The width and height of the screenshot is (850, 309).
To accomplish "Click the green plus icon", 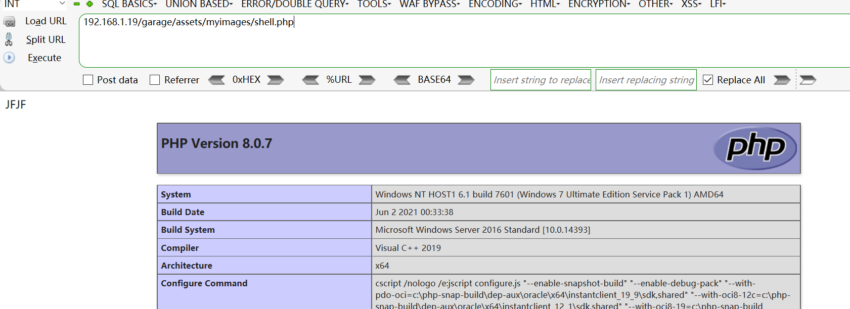I will 90,4.
